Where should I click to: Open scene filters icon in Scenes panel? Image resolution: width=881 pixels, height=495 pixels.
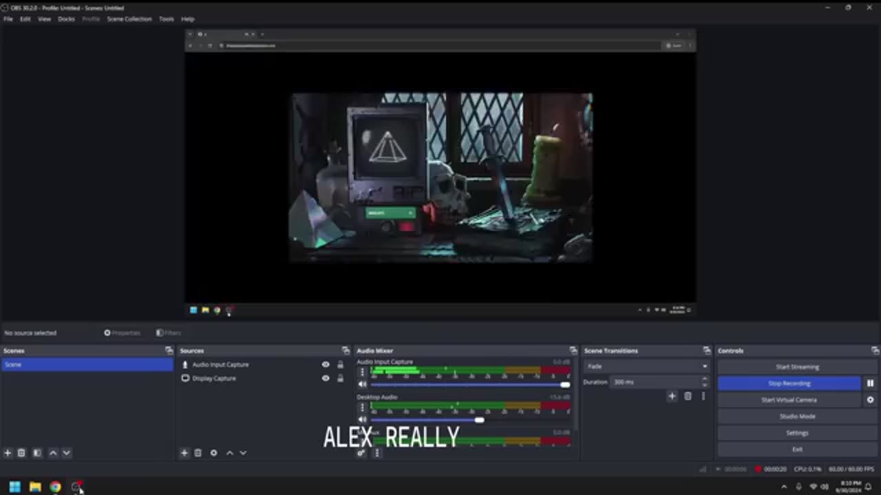coord(37,453)
